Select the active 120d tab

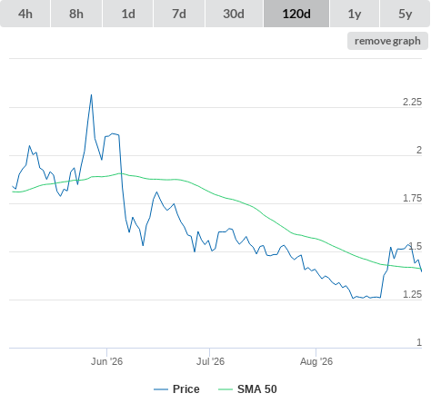click(296, 14)
